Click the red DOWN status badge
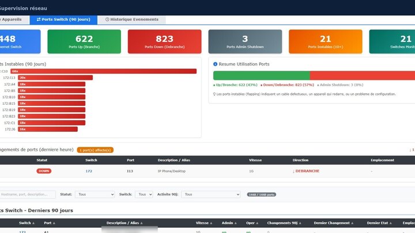Screen dimensions: 415x233 click(44, 171)
